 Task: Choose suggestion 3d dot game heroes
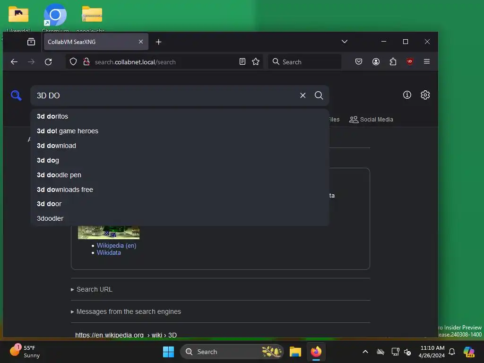180,131
